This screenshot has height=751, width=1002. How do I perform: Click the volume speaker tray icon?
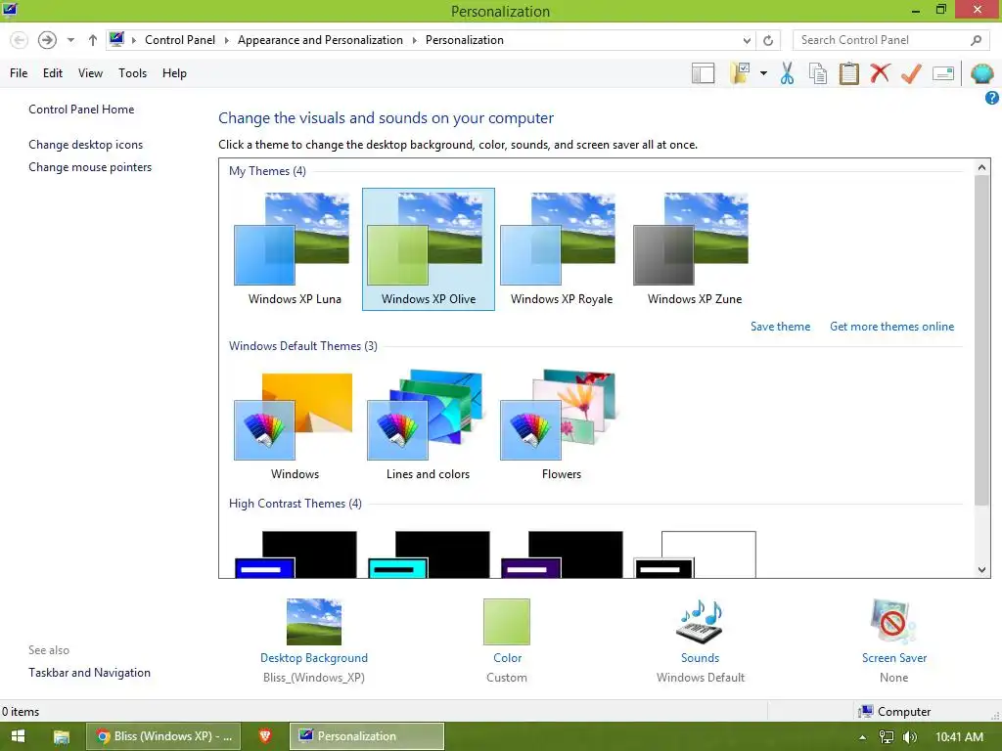pyautogui.click(x=909, y=737)
